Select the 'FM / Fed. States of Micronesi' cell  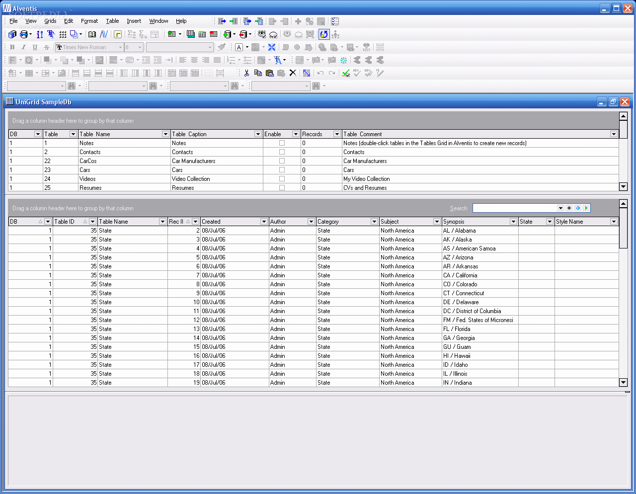(480, 320)
